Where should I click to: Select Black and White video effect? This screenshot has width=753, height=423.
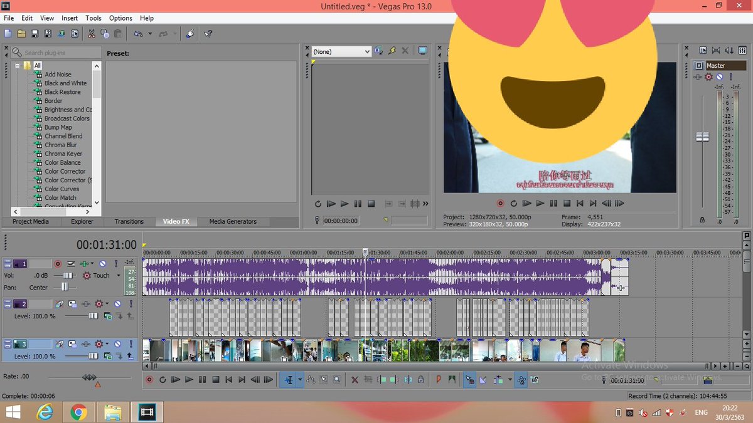click(66, 83)
